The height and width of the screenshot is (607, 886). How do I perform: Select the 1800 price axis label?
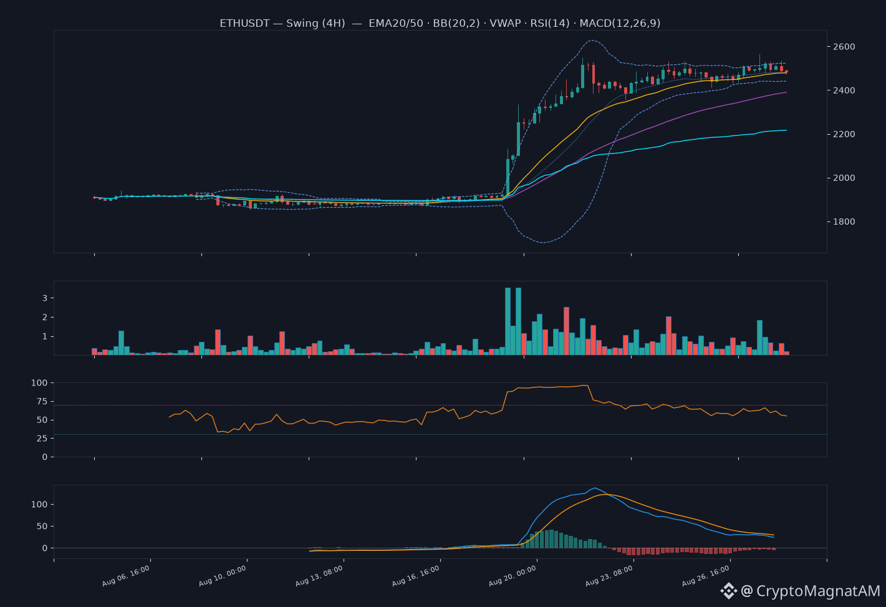click(x=844, y=221)
